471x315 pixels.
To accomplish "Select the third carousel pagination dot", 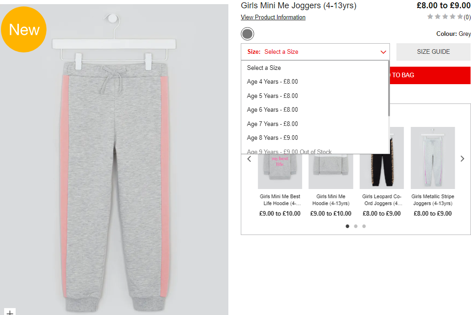I will [364, 226].
